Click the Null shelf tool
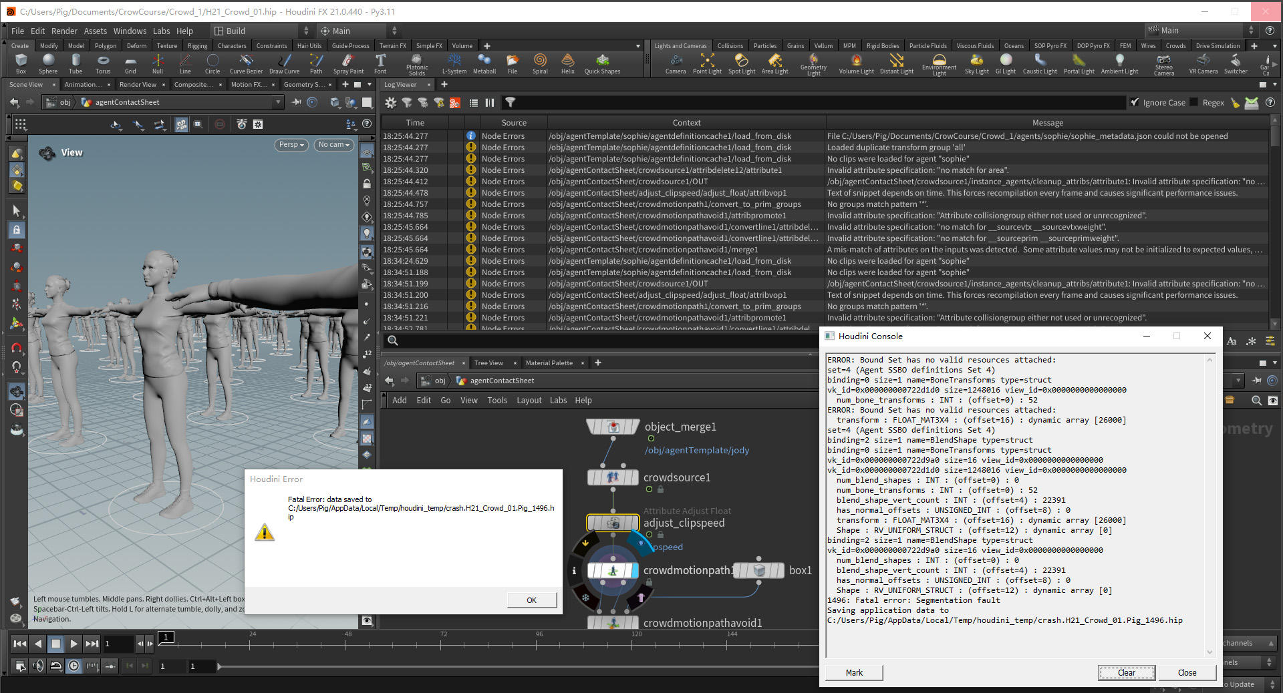This screenshot has width=1283, height=693. point(158,64)
